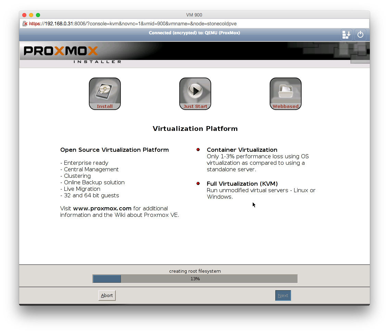Click the Just Start play icon
The image size is (389, 333).
(195, 94)
